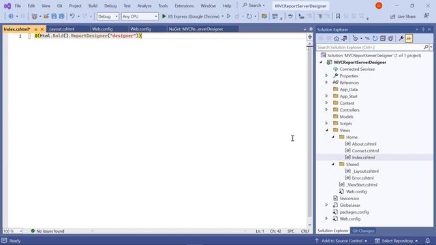The height and width of the screenshot is (245, 436).
Task: Open the Build menu
Action: pos(93,6)
